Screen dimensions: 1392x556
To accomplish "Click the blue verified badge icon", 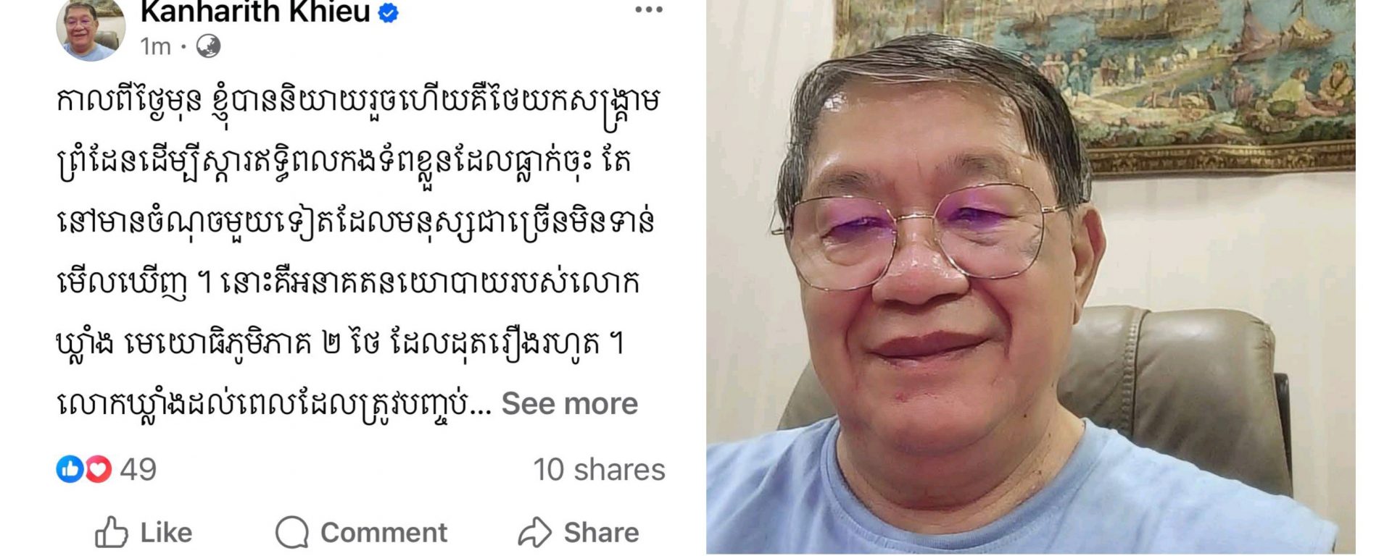I will (389, 12).
